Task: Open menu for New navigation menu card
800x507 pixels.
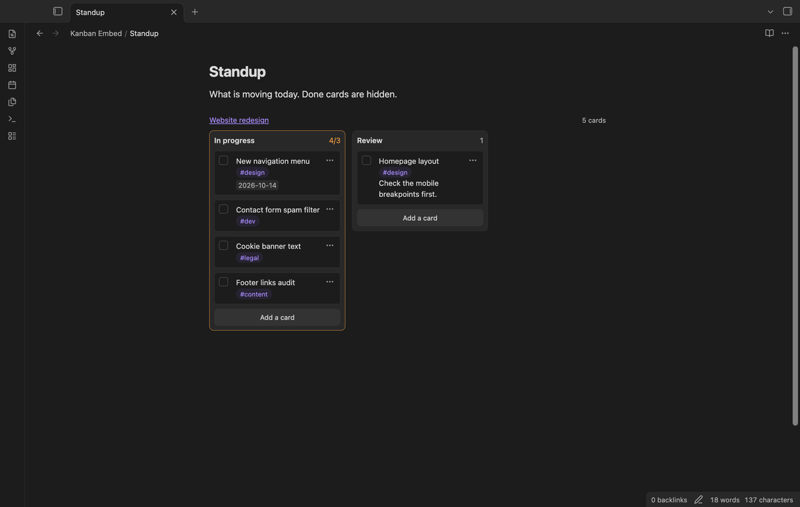Action: [330, 161]
